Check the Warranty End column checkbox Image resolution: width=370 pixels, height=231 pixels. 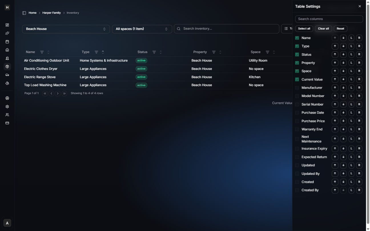[x=297, y=129]
